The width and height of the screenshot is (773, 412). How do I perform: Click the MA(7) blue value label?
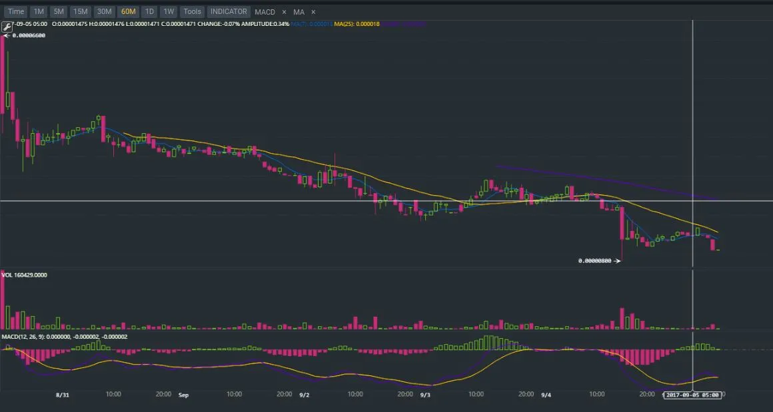pos(311,23)
